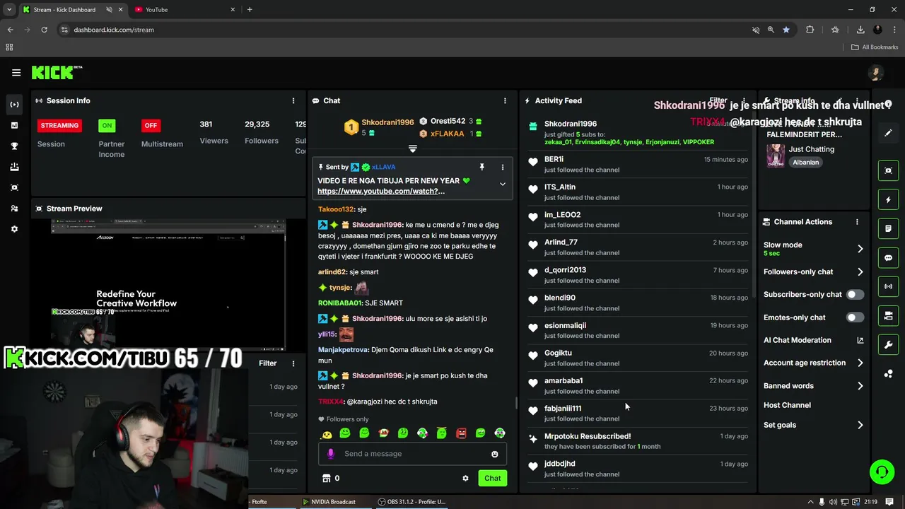Open emoji picker in message box
905x509 pixels.
pyautogui.click(x=495, y=454)
